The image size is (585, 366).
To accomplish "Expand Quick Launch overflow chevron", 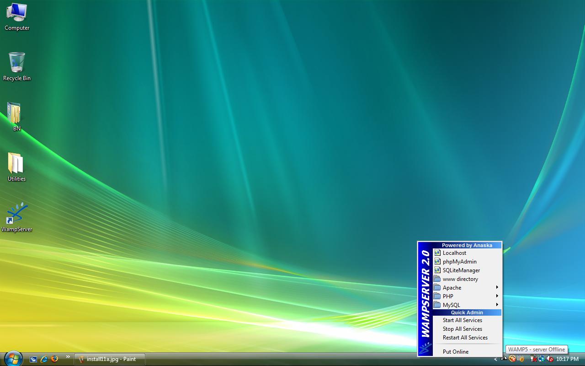I will click(x=68, y=357).
